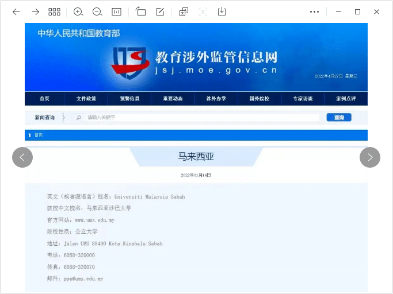Click the translate image icon

pos(184,11)
